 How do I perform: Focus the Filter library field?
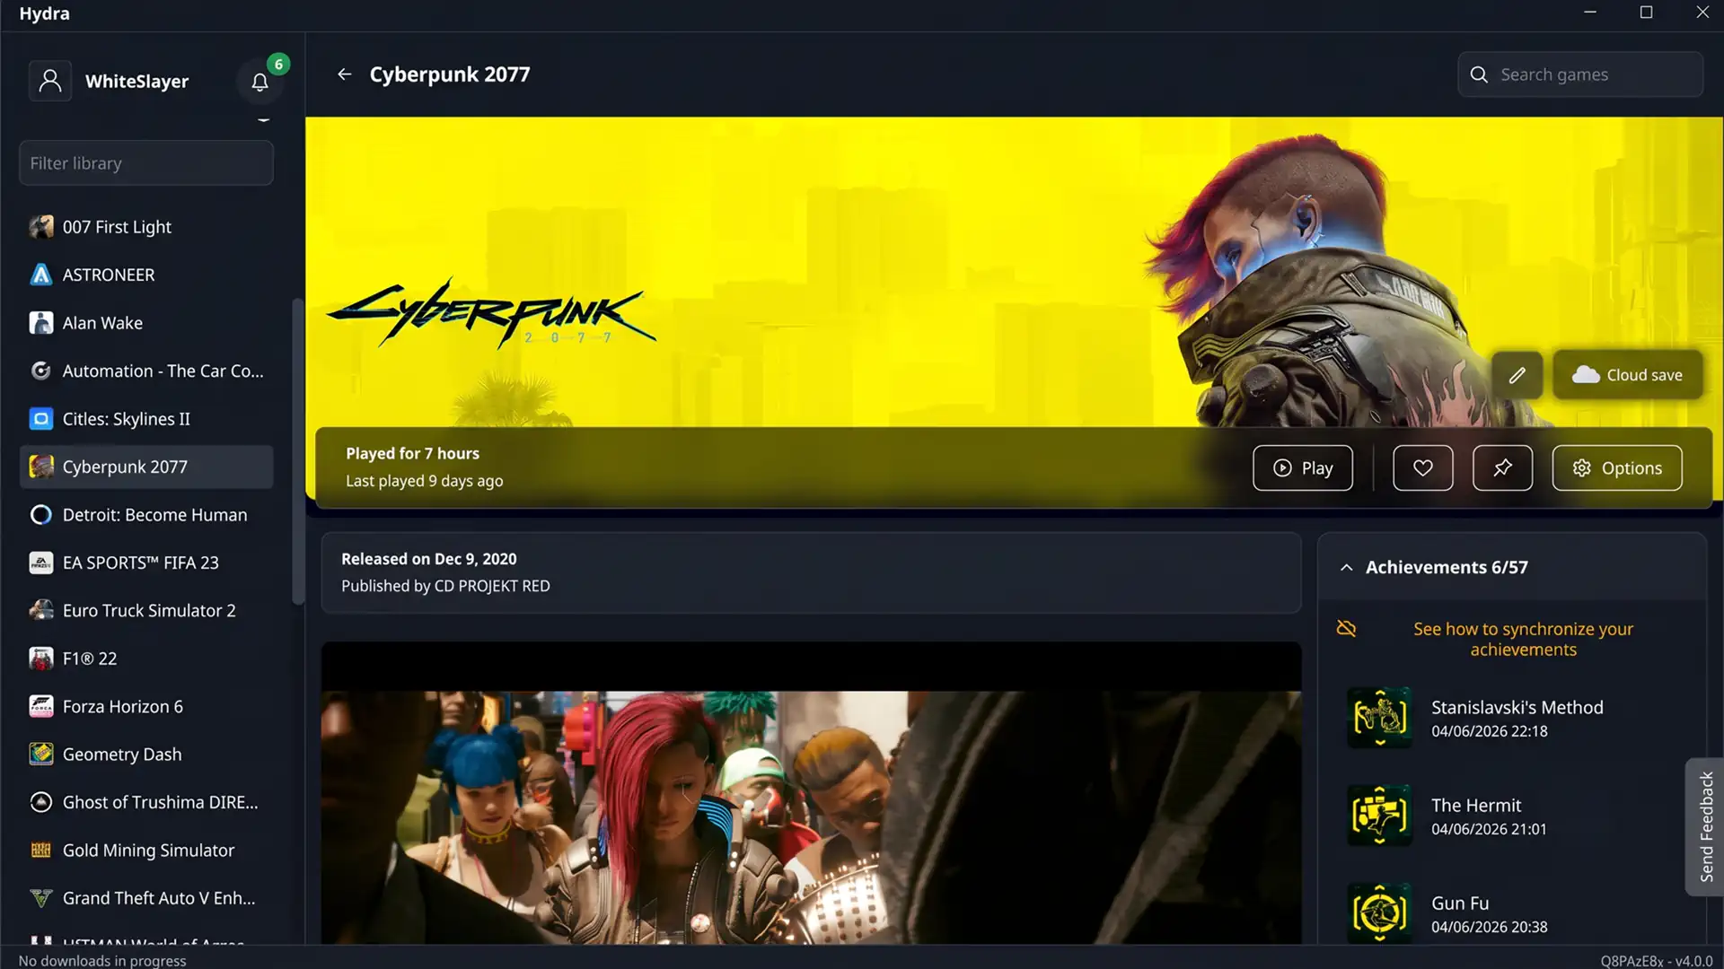coord(146,163)
